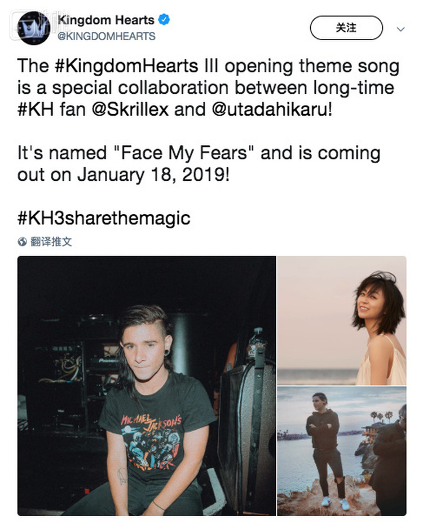
Task: Click the "opening theme song" tweet text
Action: pos(312,67)
